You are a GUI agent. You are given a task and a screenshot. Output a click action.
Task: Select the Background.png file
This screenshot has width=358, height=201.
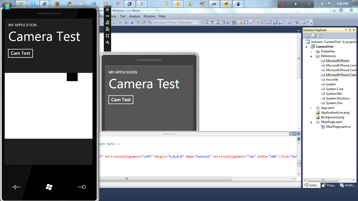(x=333, y=117)
